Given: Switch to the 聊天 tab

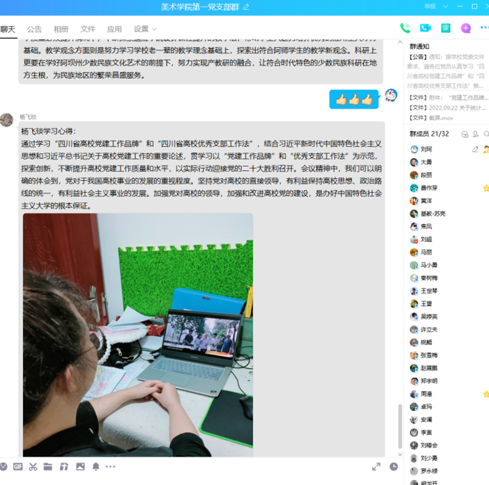Looking at the screenshot, I should pyautogui.click(x=8, y=29).
